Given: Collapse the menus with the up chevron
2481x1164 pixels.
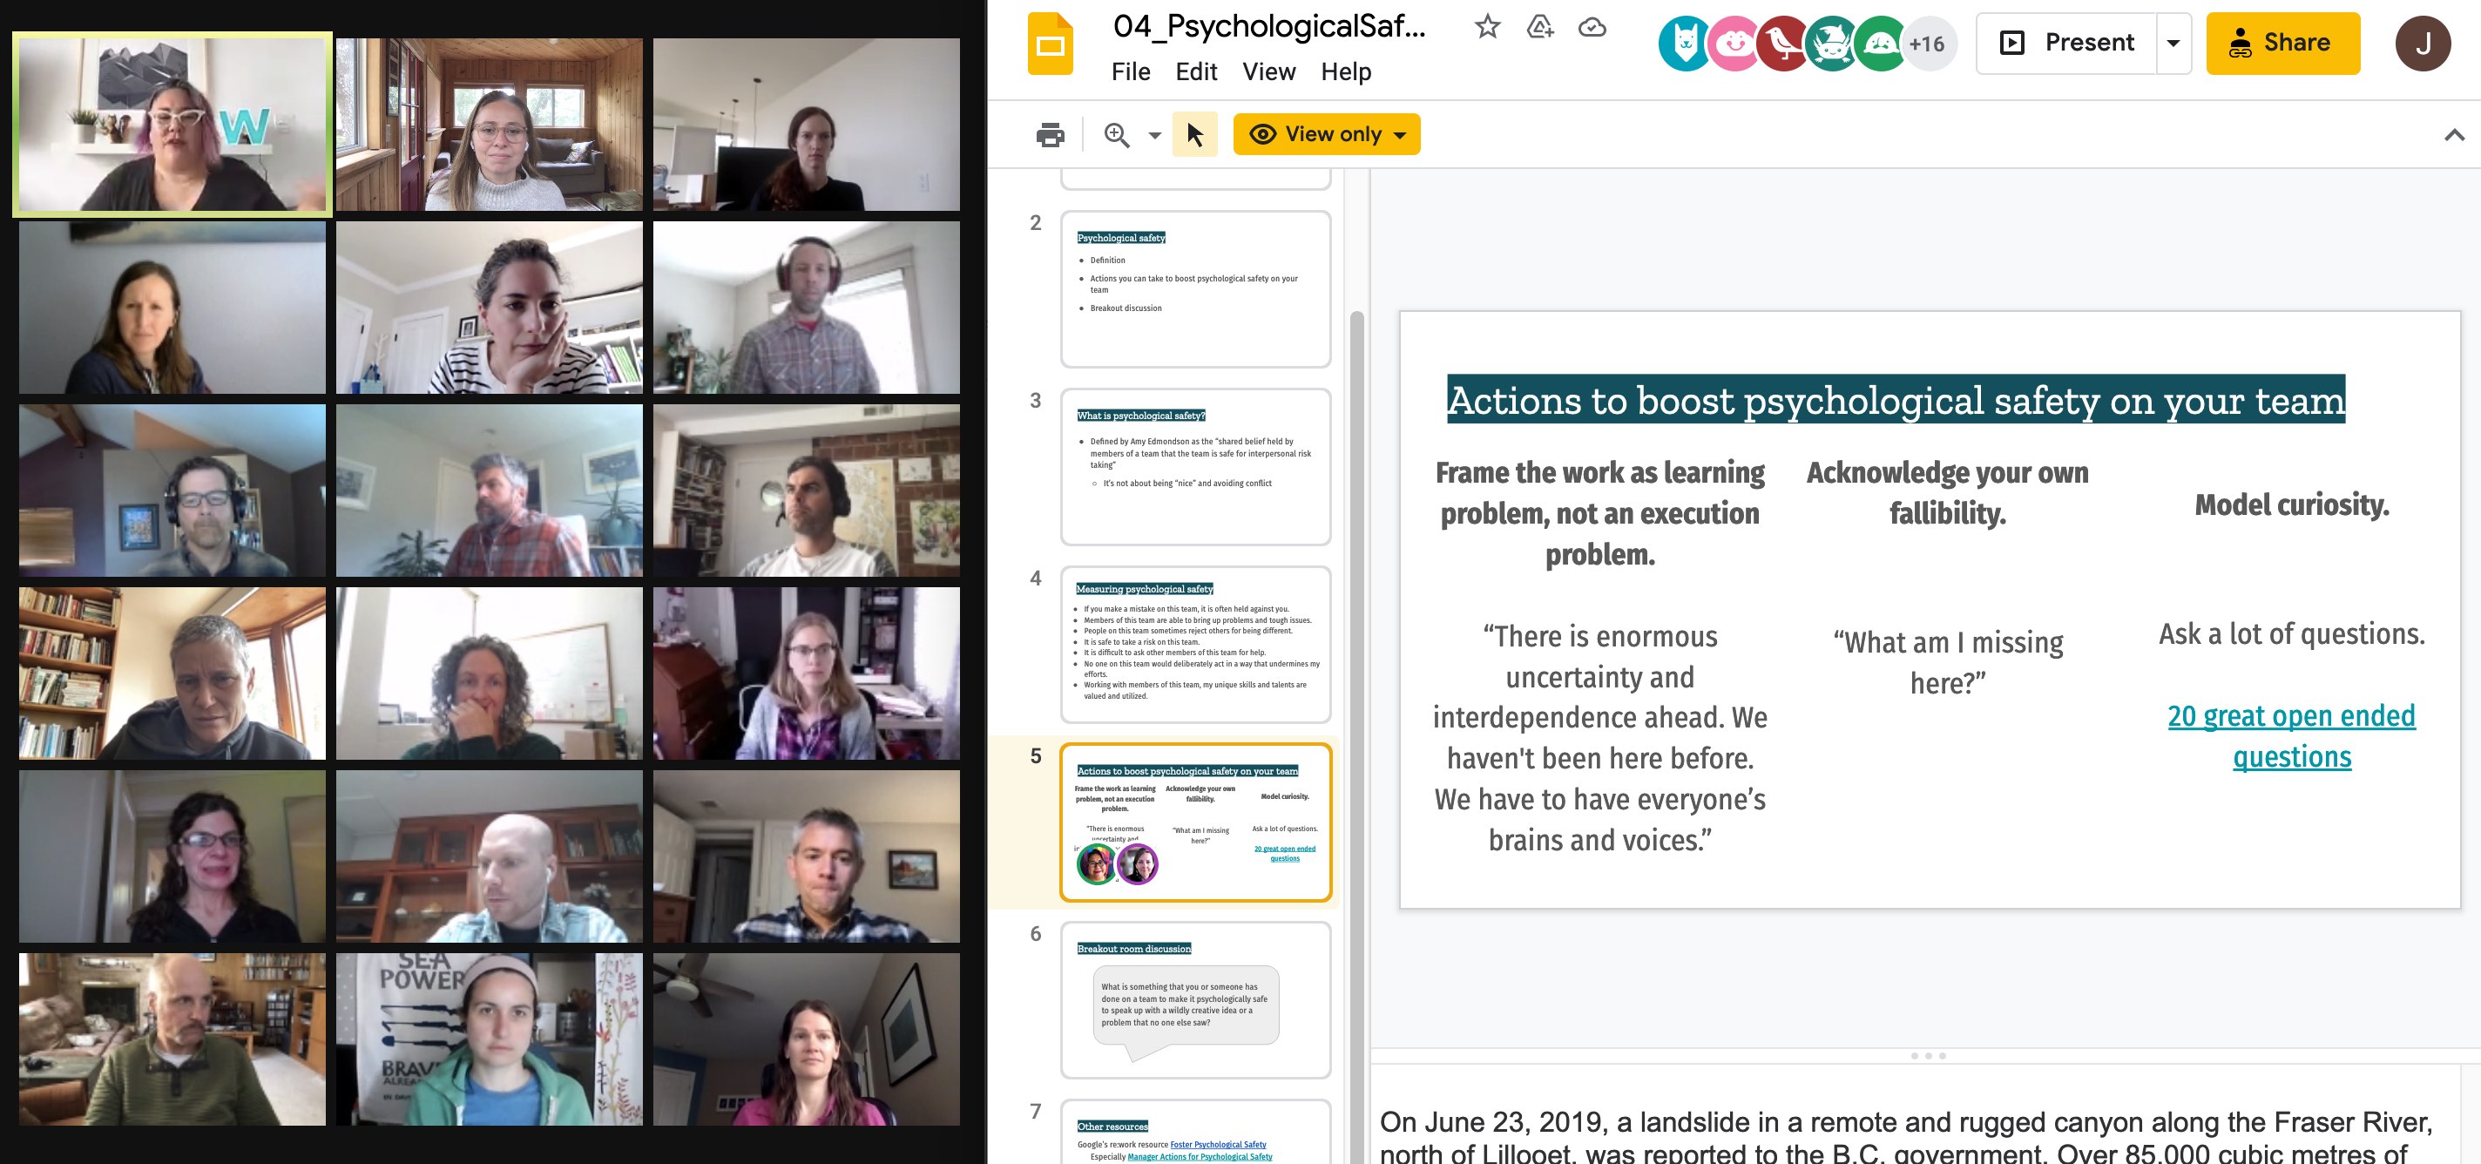Looking at the screenshot, I should point(2454,135).
